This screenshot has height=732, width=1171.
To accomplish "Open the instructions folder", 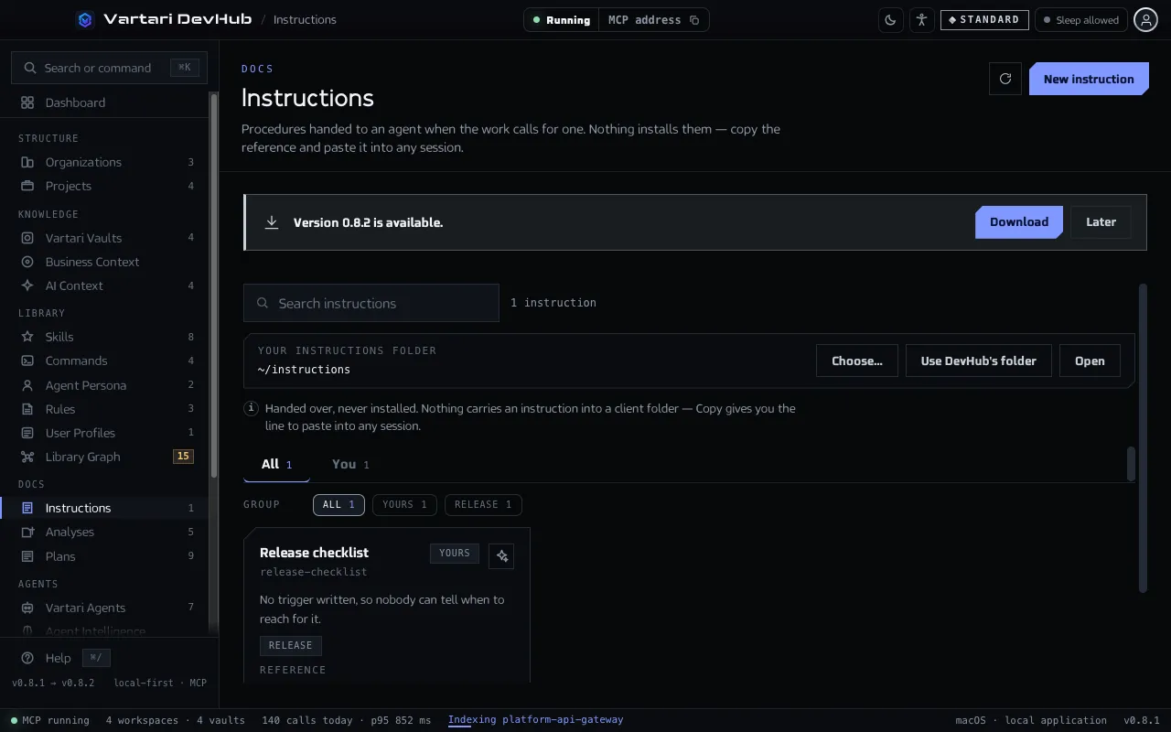I will pyautogui.click(x=1090, y=361).
